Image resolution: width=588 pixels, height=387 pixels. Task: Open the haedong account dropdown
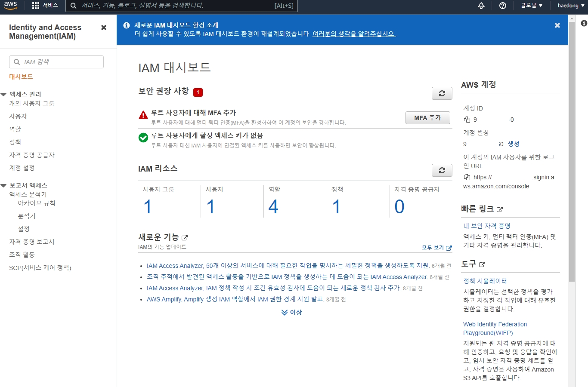click(x=571, y=6)
